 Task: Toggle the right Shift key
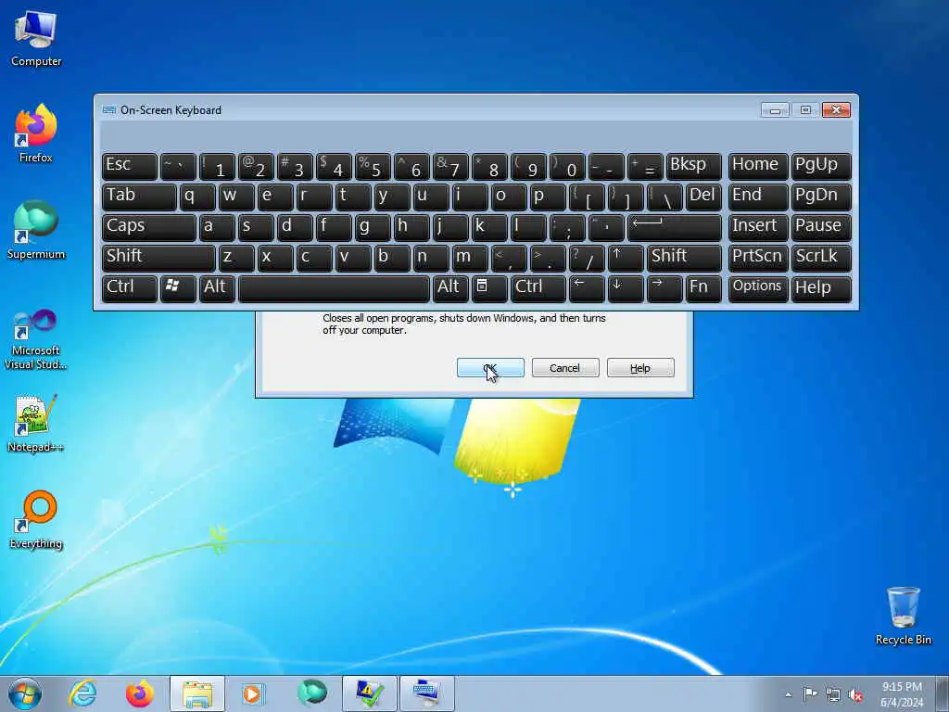(x=685, y=259)
